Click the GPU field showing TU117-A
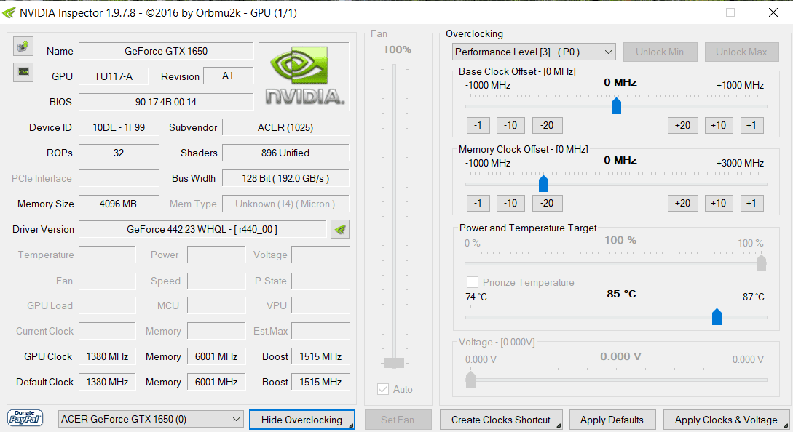 114,76
